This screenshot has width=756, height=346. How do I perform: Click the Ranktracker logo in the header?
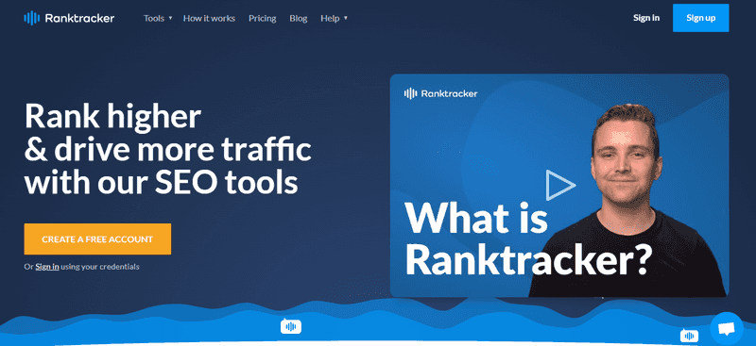pyautogui.click(x=69, y=18)
